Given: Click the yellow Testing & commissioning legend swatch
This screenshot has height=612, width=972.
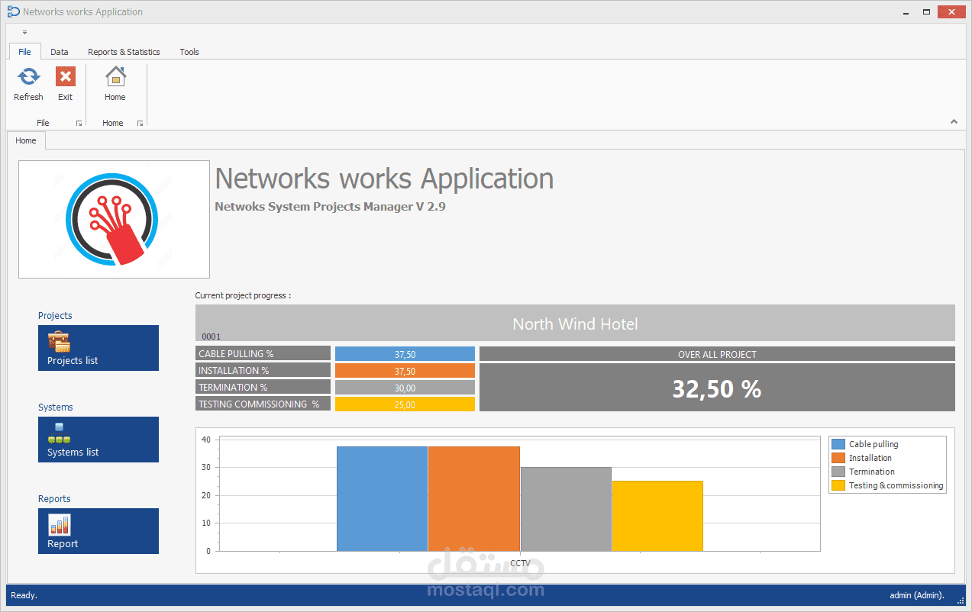Looking at the screenshot, I should 838,485.
